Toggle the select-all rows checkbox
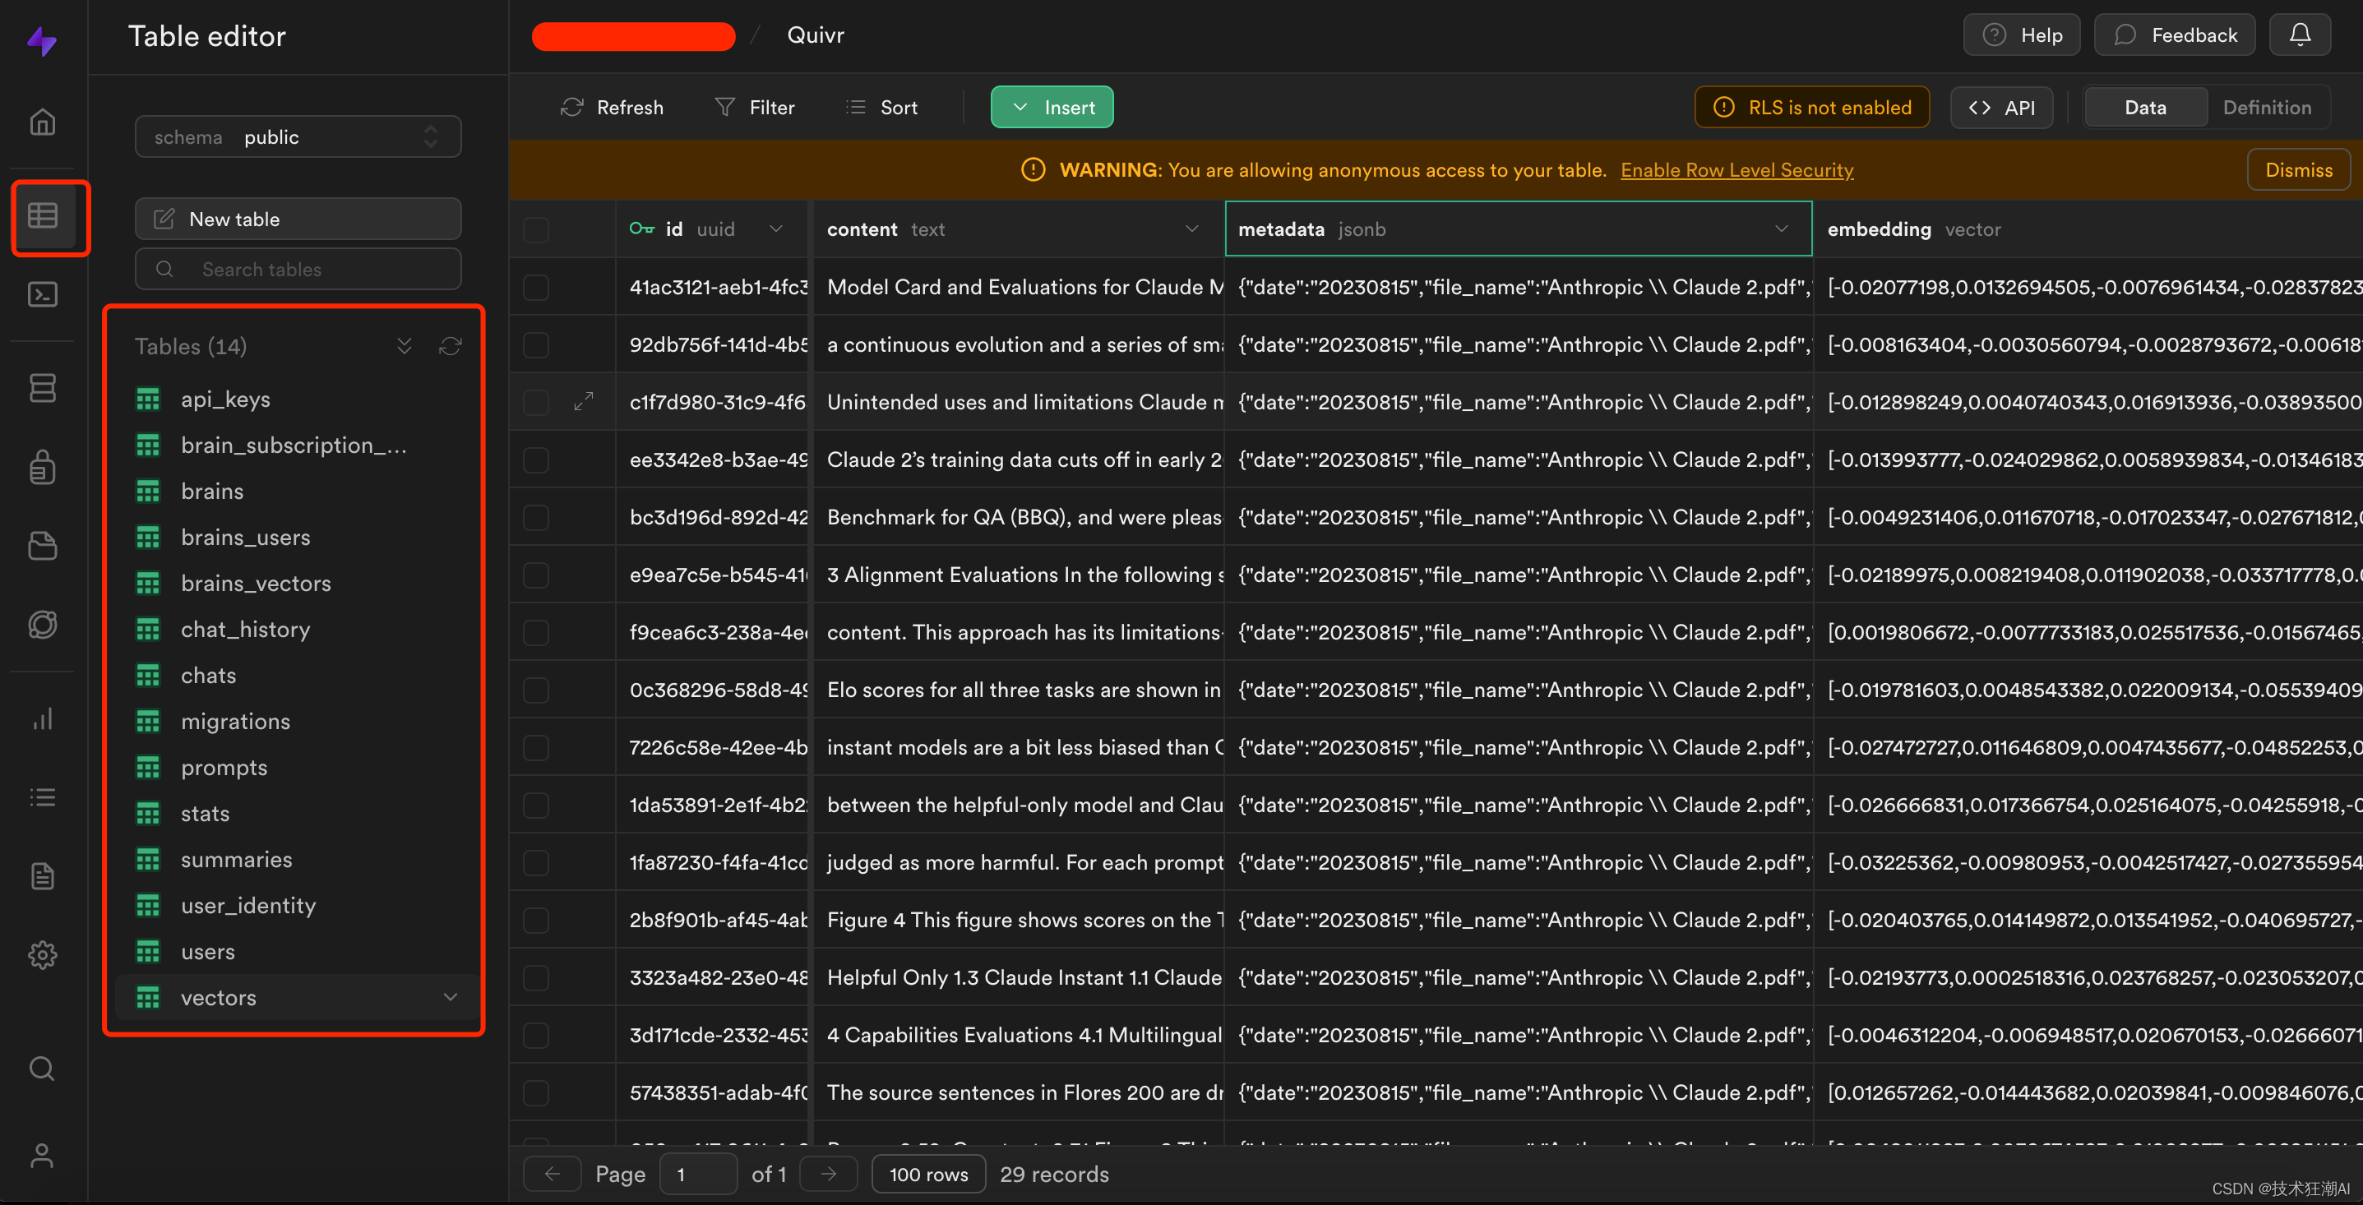 pos(536,229)
